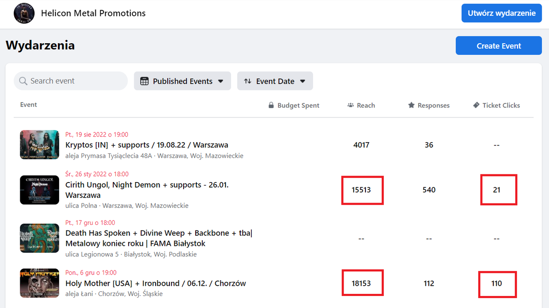Focus the Search event input field

[71, 81]
